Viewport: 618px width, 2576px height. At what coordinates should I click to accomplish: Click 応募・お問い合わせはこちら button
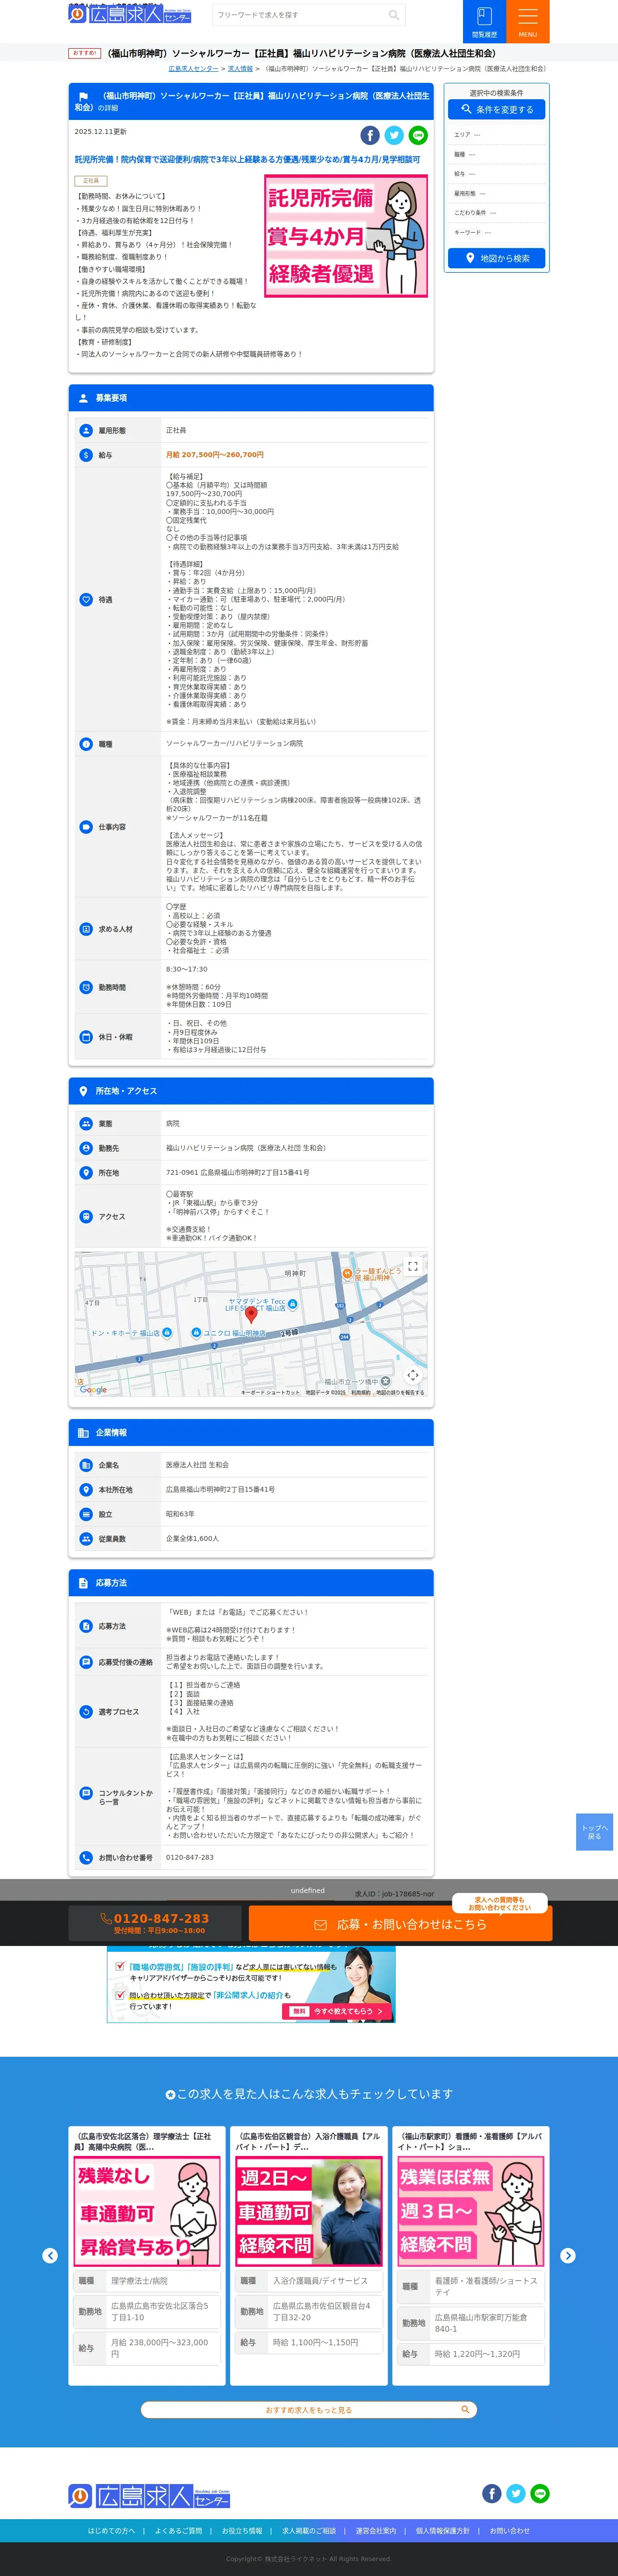pos(400,1924)
